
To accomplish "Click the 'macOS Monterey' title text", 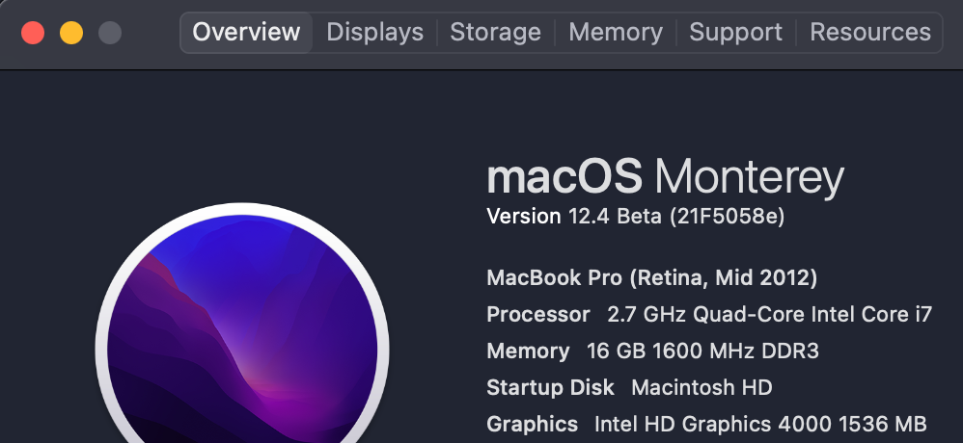I will tap(665, 178).
